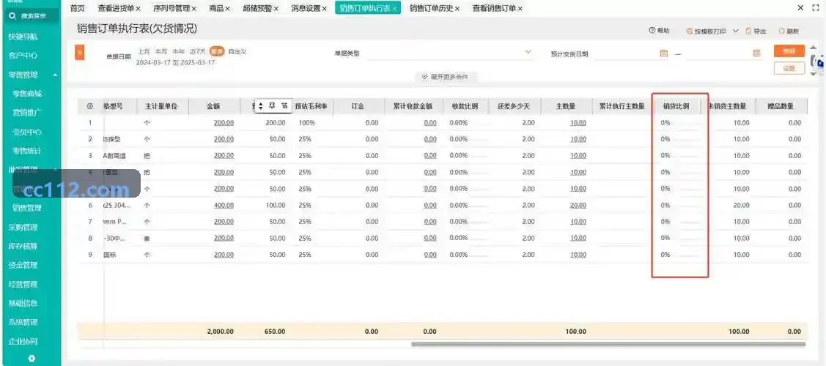The image size is (826, 366).
Task: Close the 超储预警 tab
Action: pyautogui.click(x=276, y=8)
